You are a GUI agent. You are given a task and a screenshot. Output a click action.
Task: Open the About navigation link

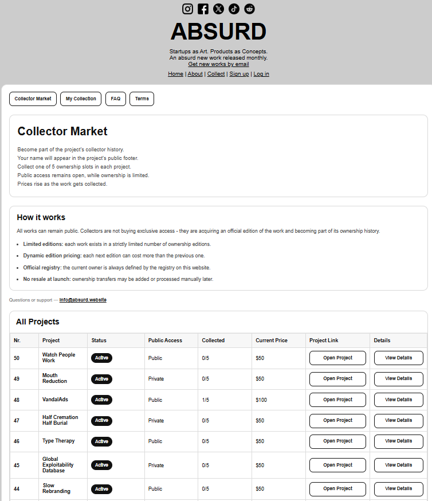pyautogui.click(x=195, y=74)
